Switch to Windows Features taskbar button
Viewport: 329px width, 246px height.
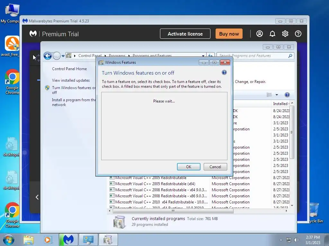(x=108, y=240)
